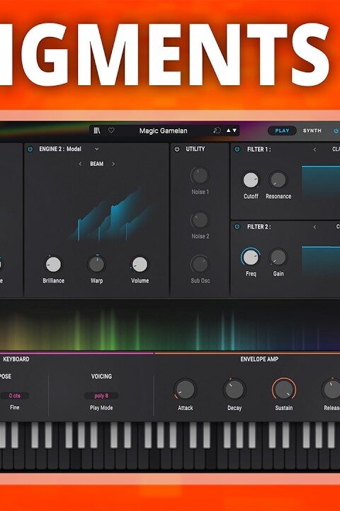Click the Magic Gamelan preset name
Viewport: 340px width, 511px height.
(x=164, y=131)
